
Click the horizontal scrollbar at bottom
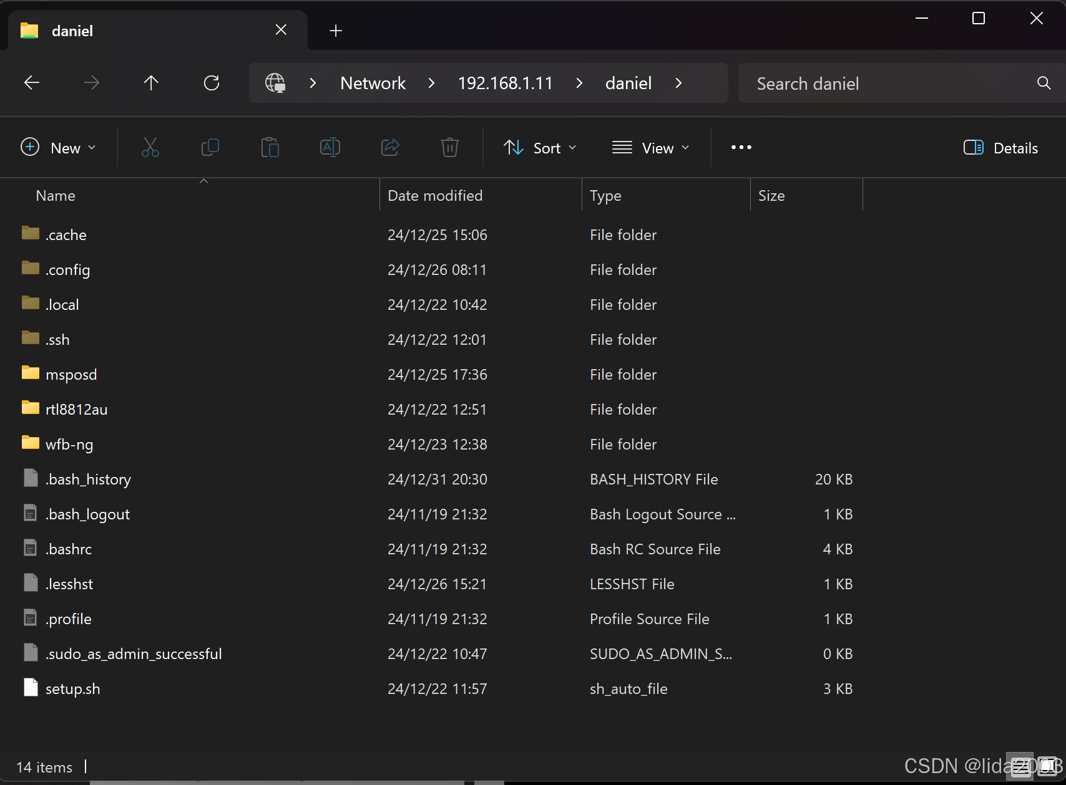pos(277,783)
